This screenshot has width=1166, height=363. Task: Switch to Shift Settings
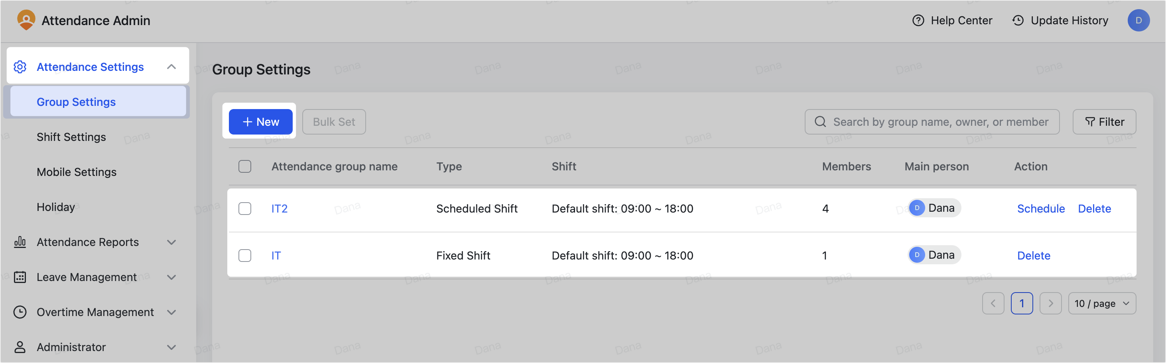click(71, 137)
